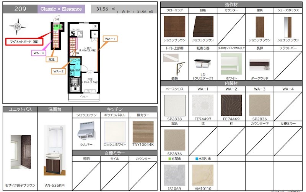Select the WA-2 callout on floor plan
This screenshot has width=306, height=192.
point(59,71)
